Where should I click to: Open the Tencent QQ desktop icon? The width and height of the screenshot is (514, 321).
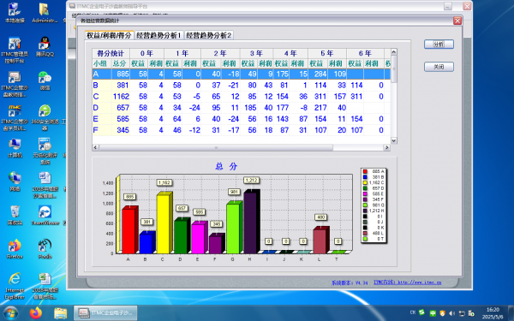point(45,47)
